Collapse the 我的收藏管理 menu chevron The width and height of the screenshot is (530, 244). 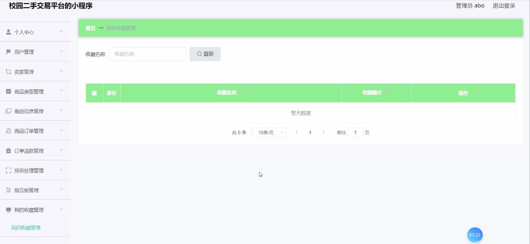[61, 209]
